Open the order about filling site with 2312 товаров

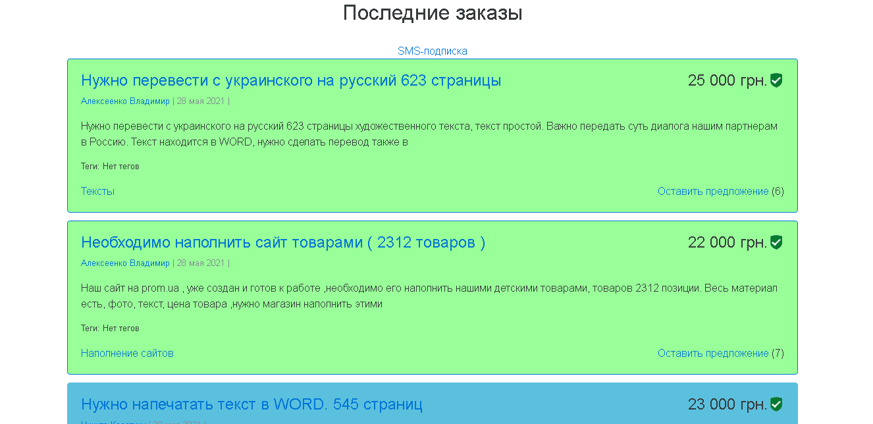click(282, 243)
